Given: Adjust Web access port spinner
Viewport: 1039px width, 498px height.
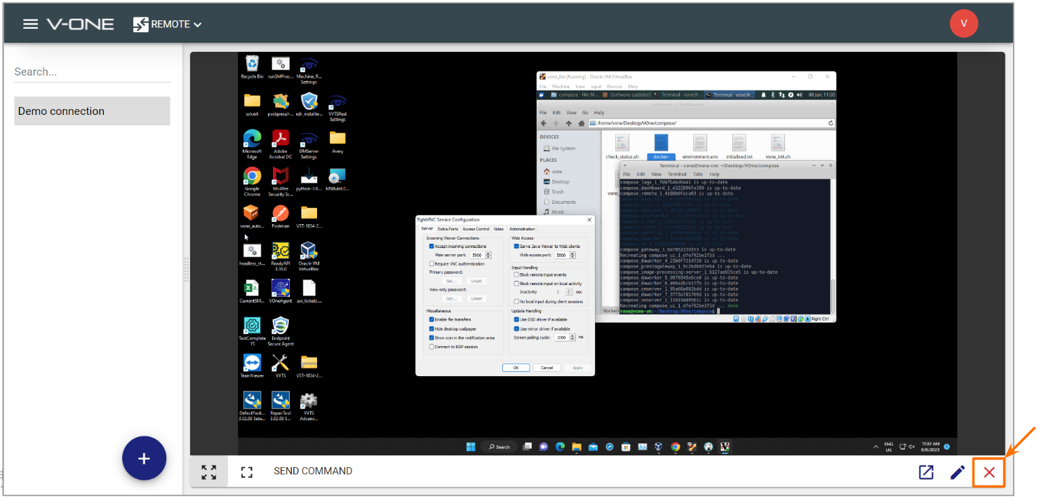Looking at the screenshot, I should coord(574,255).
